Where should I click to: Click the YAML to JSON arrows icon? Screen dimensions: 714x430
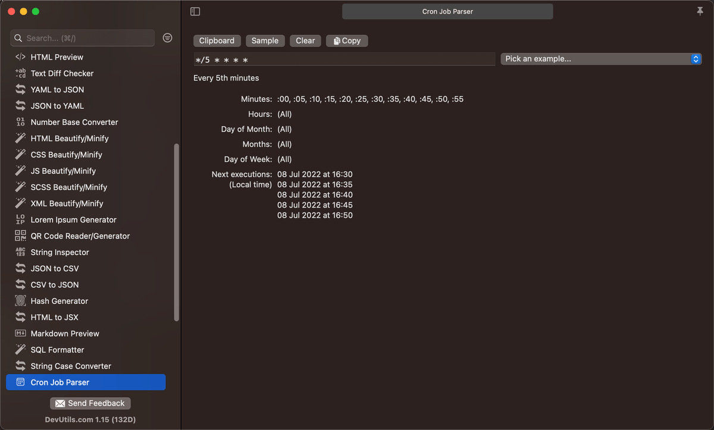click(x=20, y=90)
